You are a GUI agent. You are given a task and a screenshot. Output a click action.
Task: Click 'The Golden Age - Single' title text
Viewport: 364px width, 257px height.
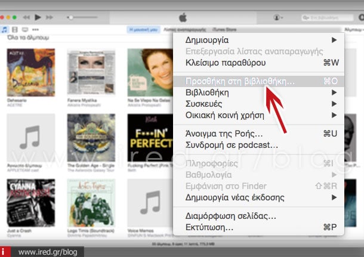(91, 166)
